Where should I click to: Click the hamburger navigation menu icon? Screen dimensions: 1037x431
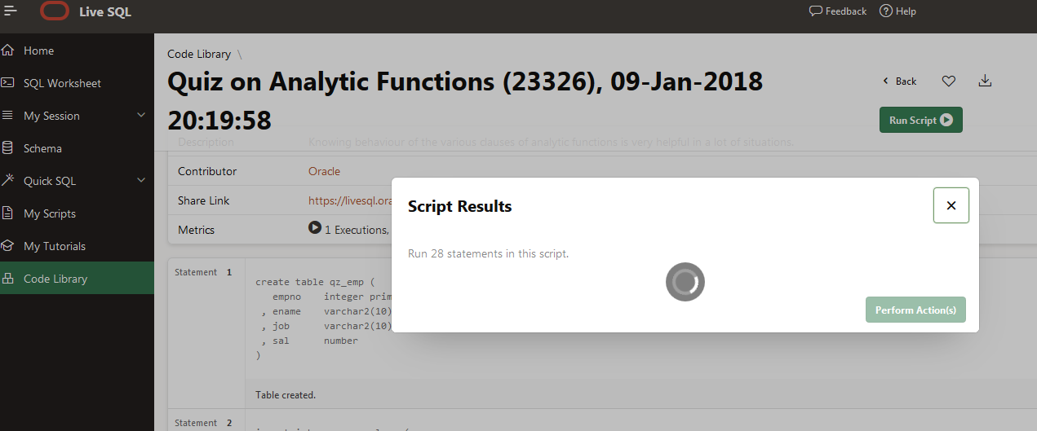[x=11, y=11]
